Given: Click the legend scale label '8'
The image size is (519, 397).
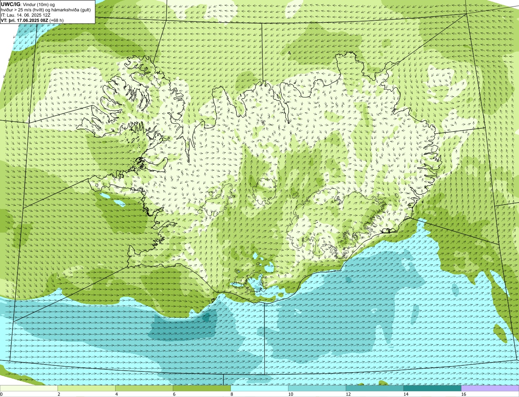Looking at the screenshot, I should tap(232, 394).
